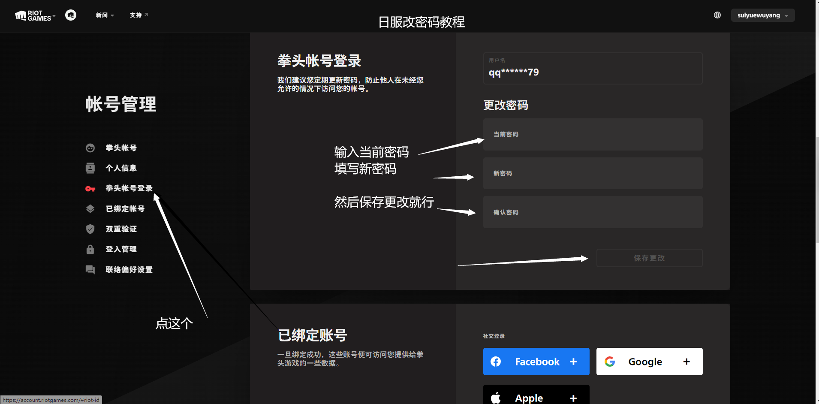
Task: Click the plus icon on Google button
Action: (687, 362)
